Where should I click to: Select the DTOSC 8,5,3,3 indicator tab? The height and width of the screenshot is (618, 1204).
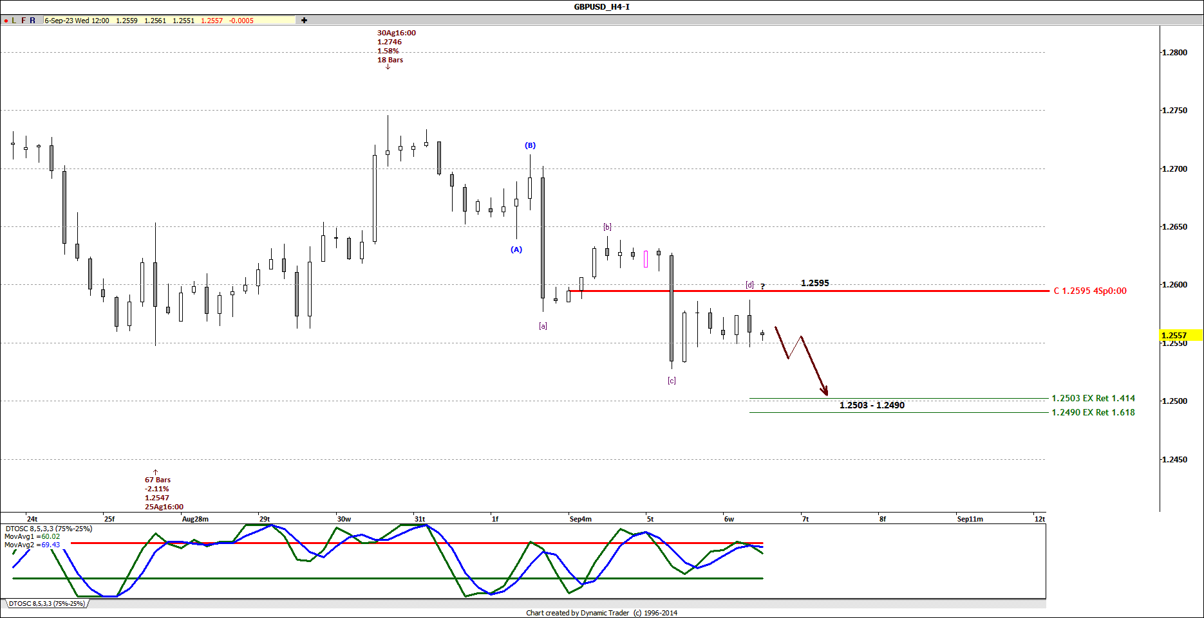pyautogui.click(x=46, y=604)
